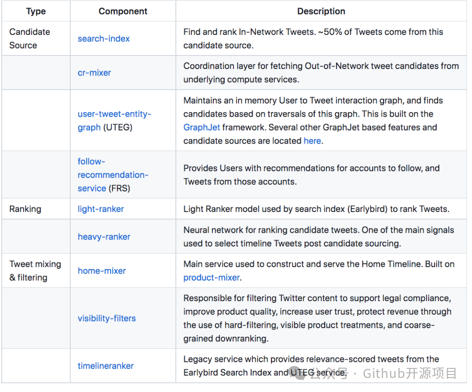Open the heavy-ranker component link
This screenshot has height=392, width=472.
[104, 237]
